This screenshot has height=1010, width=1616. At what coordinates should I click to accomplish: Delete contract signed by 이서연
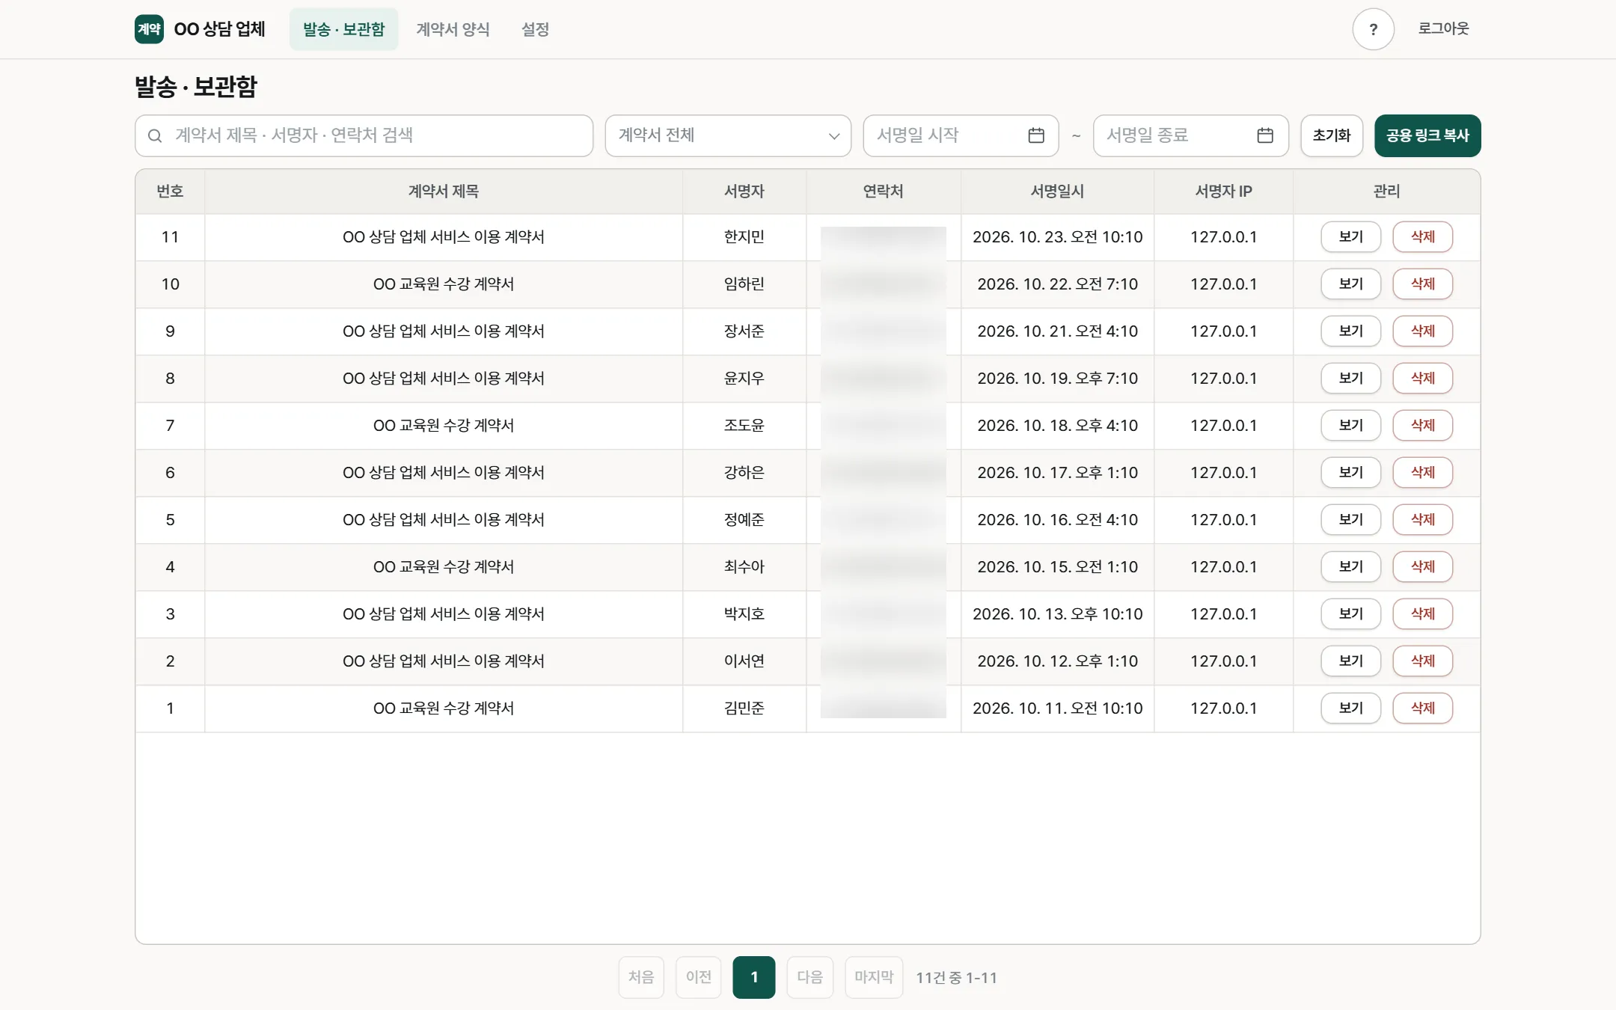1422,661
